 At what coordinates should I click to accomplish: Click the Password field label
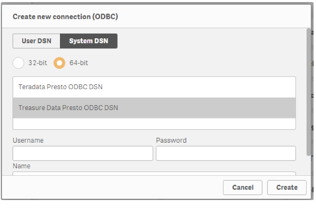click(x=171, y=140)
